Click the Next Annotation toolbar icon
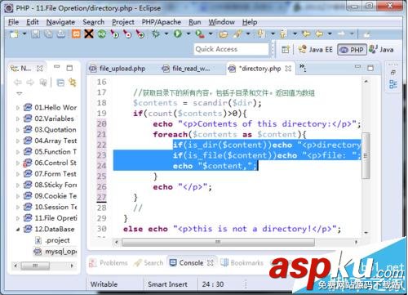Image resolution: width=408 pixels, height=295 pixels. [x=260, y=34]
